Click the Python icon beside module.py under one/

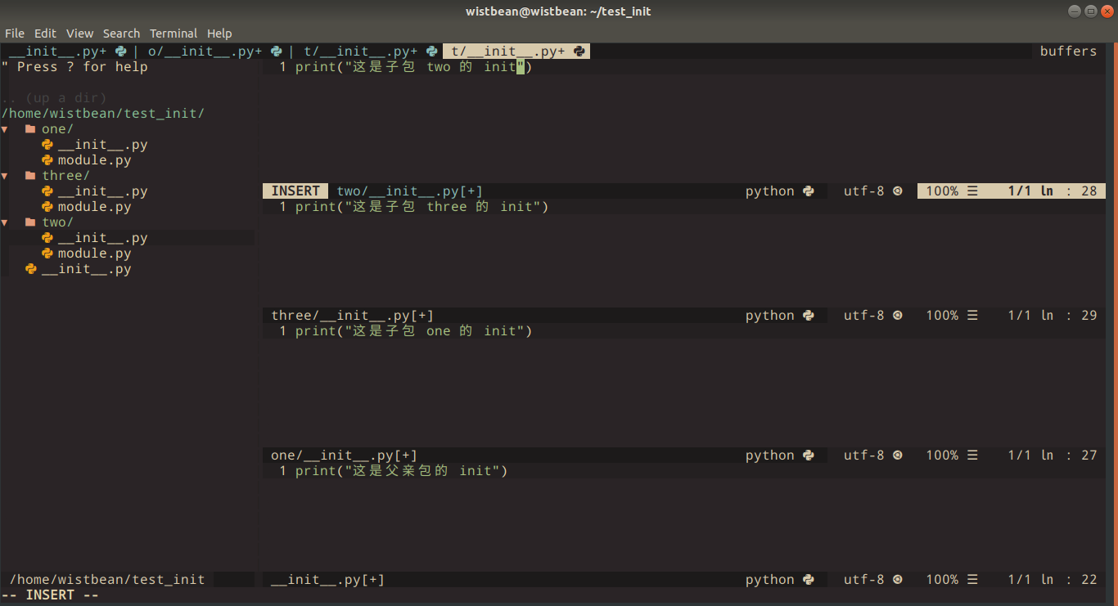click(47, 159)
